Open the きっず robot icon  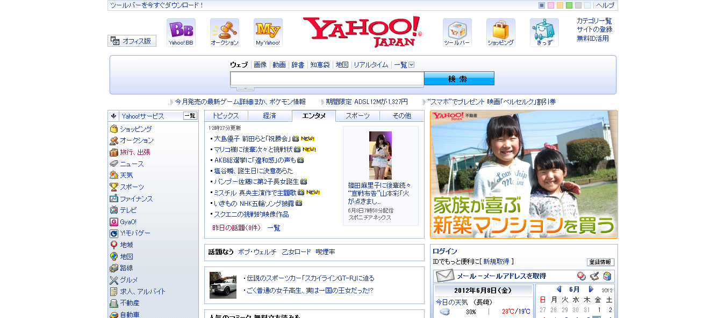[544, 33]
